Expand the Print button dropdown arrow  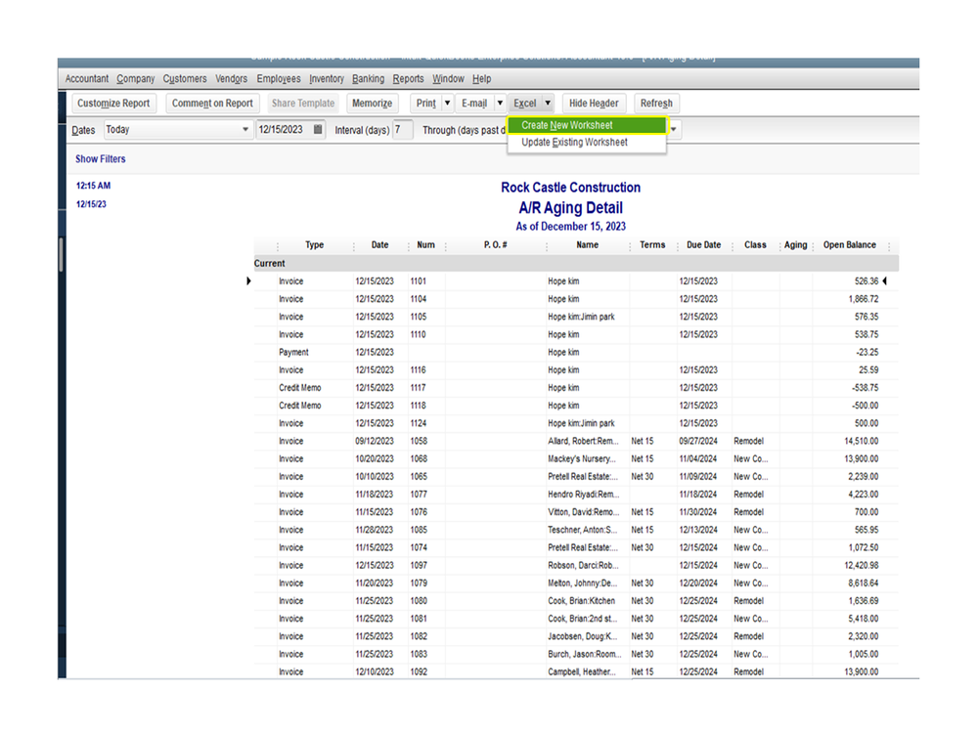[x=447, y=104]
